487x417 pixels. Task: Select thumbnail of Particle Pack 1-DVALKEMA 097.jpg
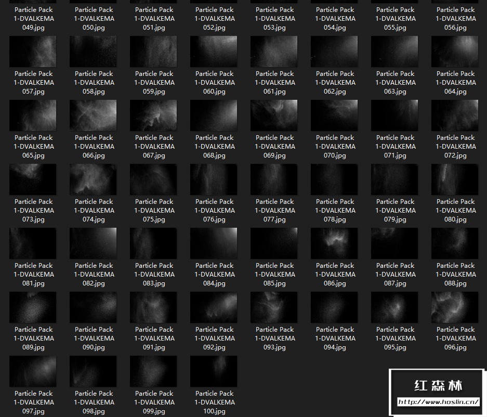[x=33, y=371]
